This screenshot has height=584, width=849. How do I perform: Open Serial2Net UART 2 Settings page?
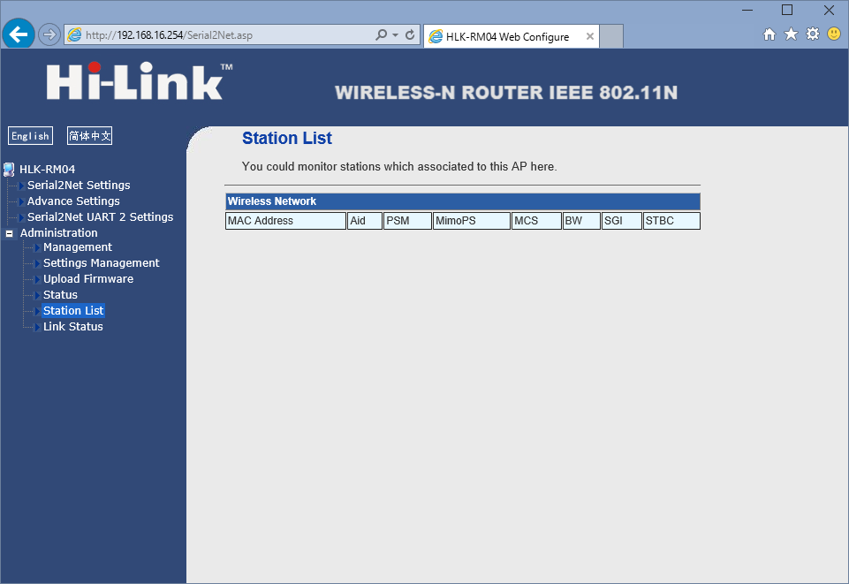(x=100, y=217)
